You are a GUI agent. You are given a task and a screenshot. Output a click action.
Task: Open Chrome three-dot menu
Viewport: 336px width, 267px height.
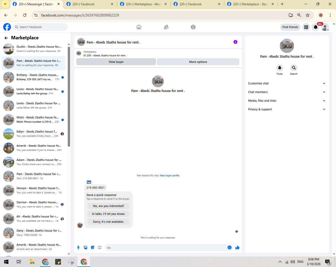330,15
